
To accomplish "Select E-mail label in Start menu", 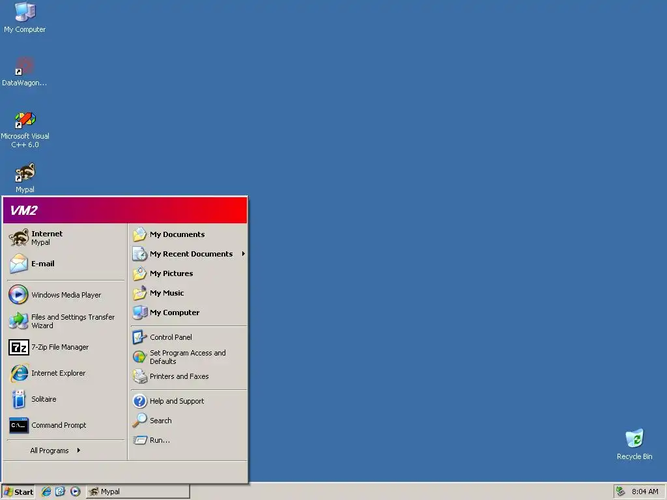I will 43,264.
